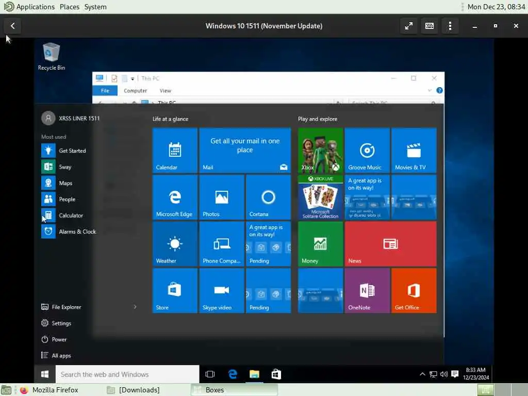Open the OneNote tile
The height and width of the screenshot is (396, 528).
pos(367,291)
